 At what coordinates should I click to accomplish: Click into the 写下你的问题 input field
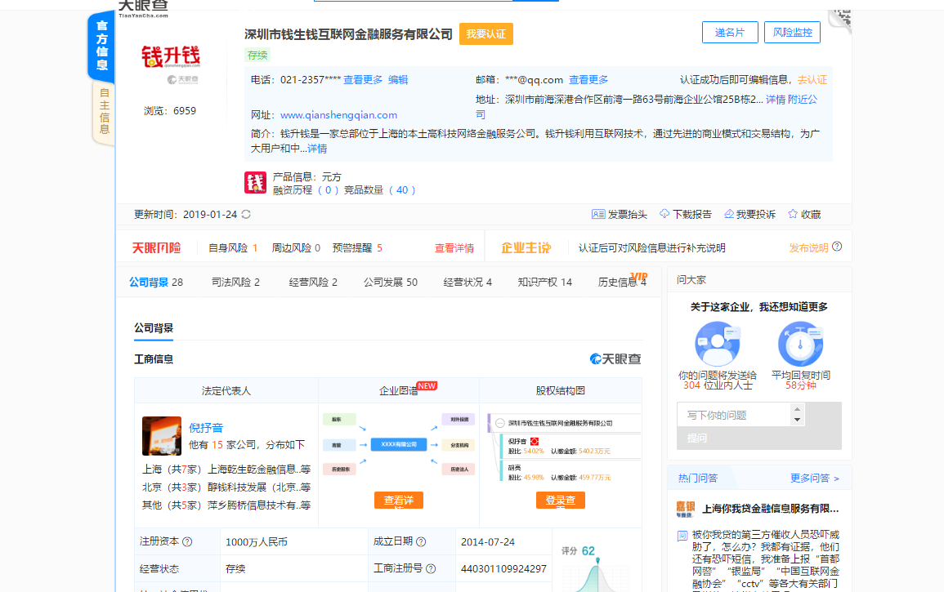coord(734,415)
